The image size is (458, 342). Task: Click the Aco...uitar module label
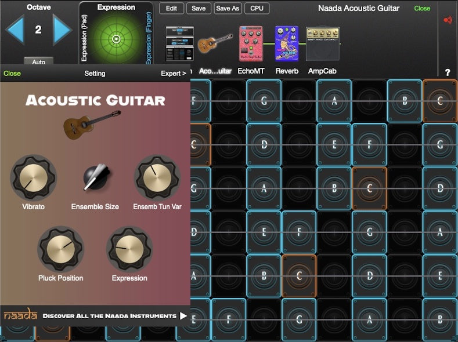click(215, 71)
